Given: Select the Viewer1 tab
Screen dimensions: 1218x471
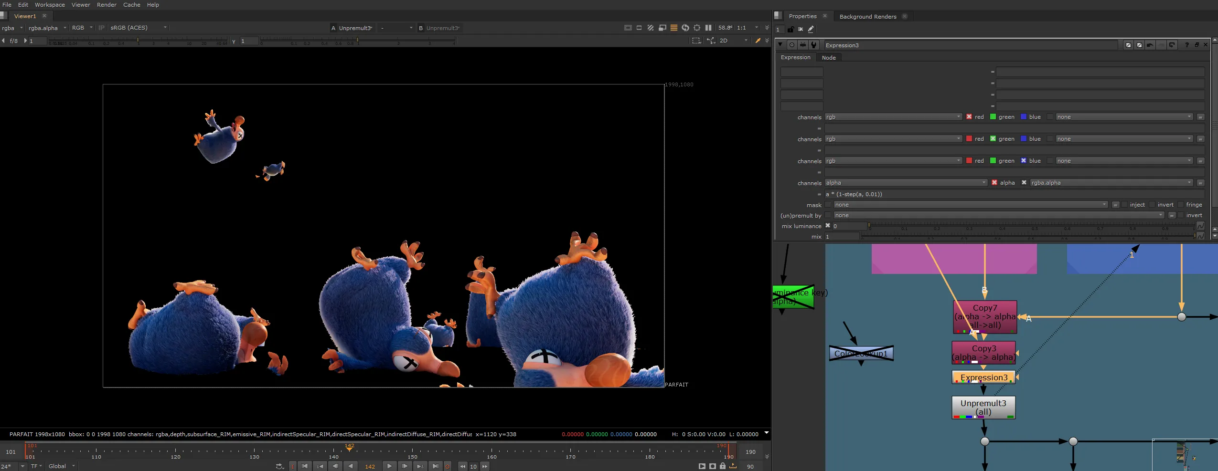Looking at the screenshot, I should coord(25,16).
